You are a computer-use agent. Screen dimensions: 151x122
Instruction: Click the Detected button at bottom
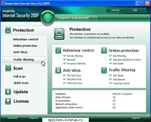tap(12, 118)
